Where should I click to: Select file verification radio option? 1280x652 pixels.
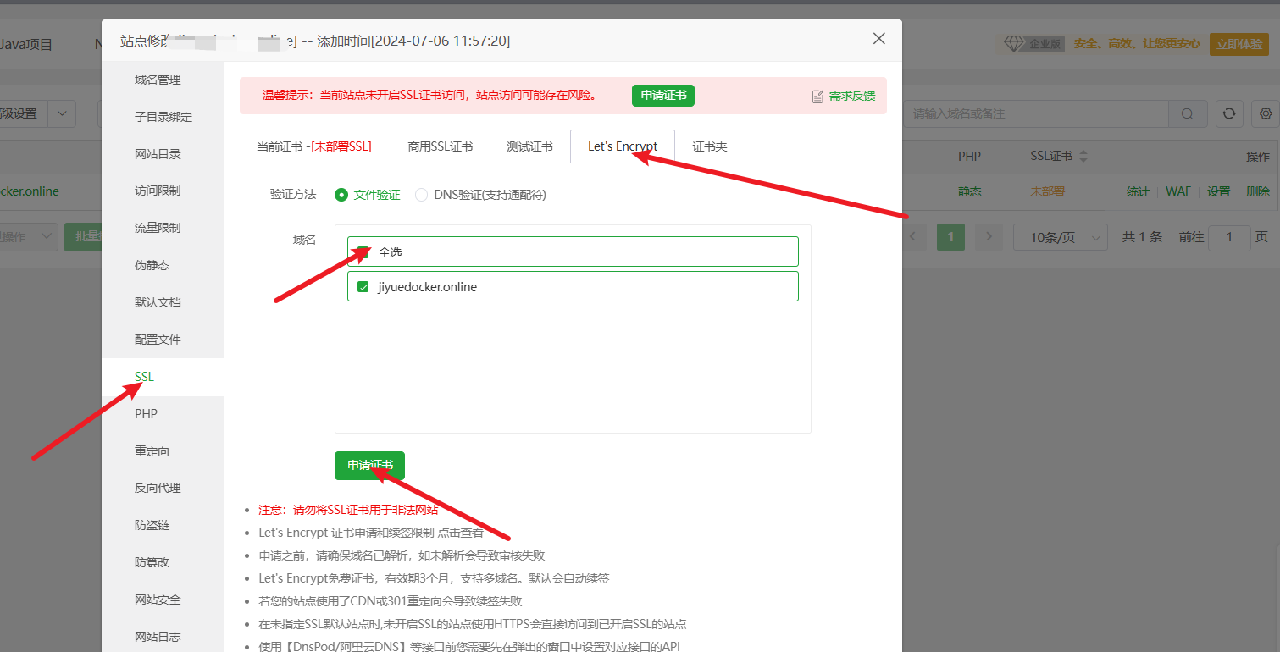pyautogui.click(x=341, y=195)
